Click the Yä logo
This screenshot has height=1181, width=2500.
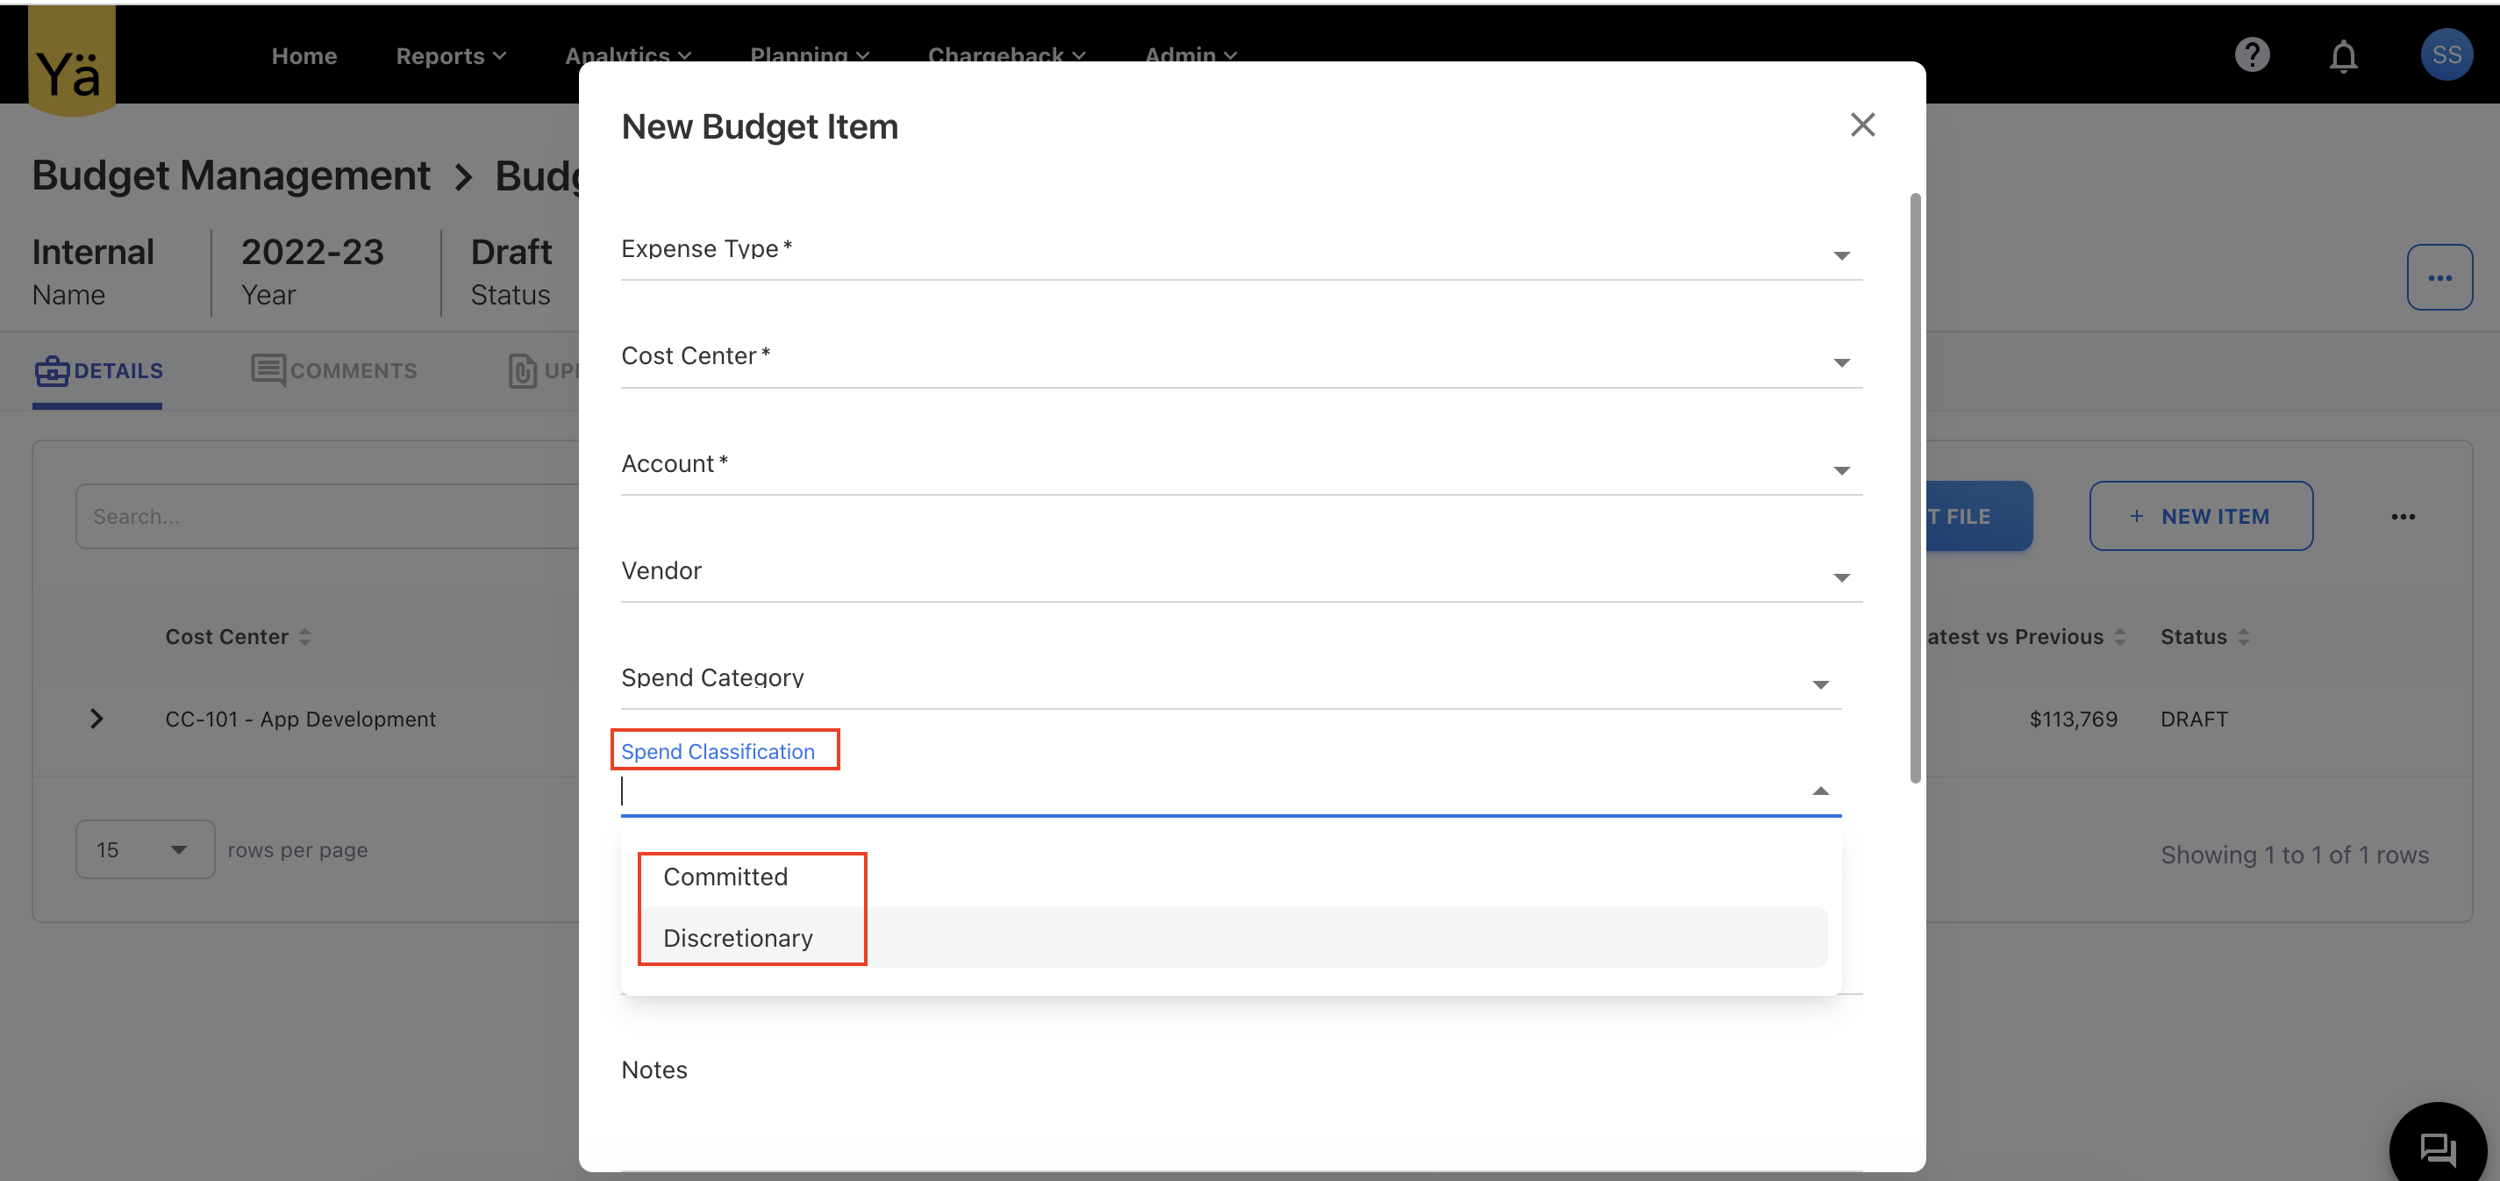[x=71, y=68]
